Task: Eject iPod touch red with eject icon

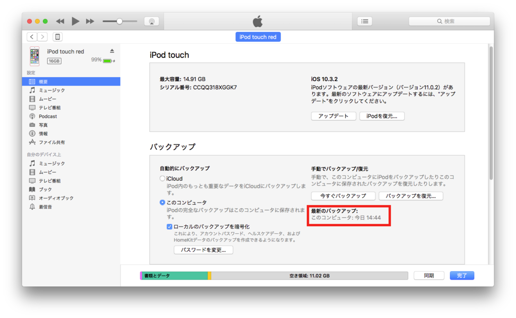Action: (112, 51)
